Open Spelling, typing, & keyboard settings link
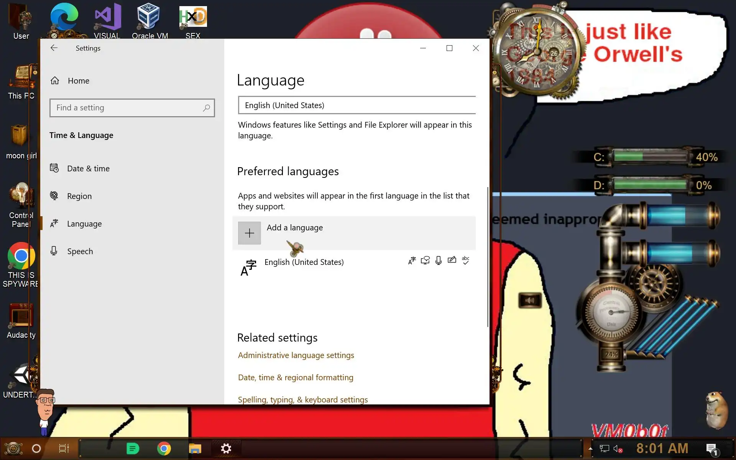736x460 pixels. click(x=302, y=399)
